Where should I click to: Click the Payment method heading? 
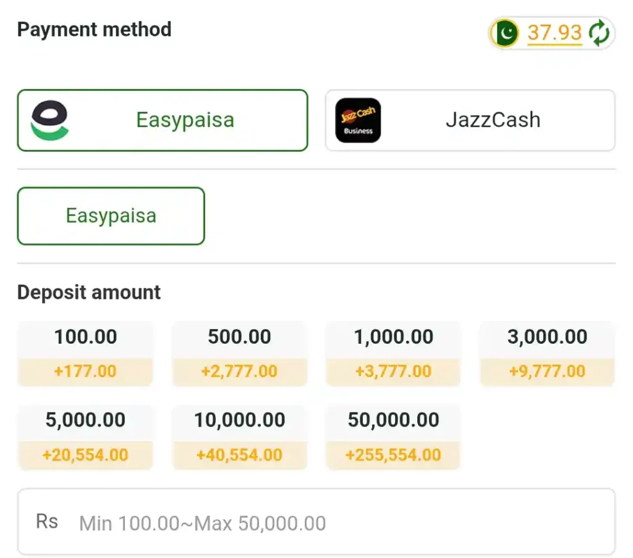tap(94, 30)
